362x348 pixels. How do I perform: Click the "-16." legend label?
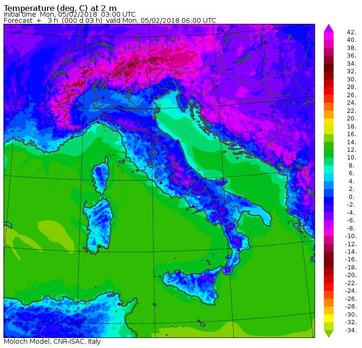(x=351, y=259)
